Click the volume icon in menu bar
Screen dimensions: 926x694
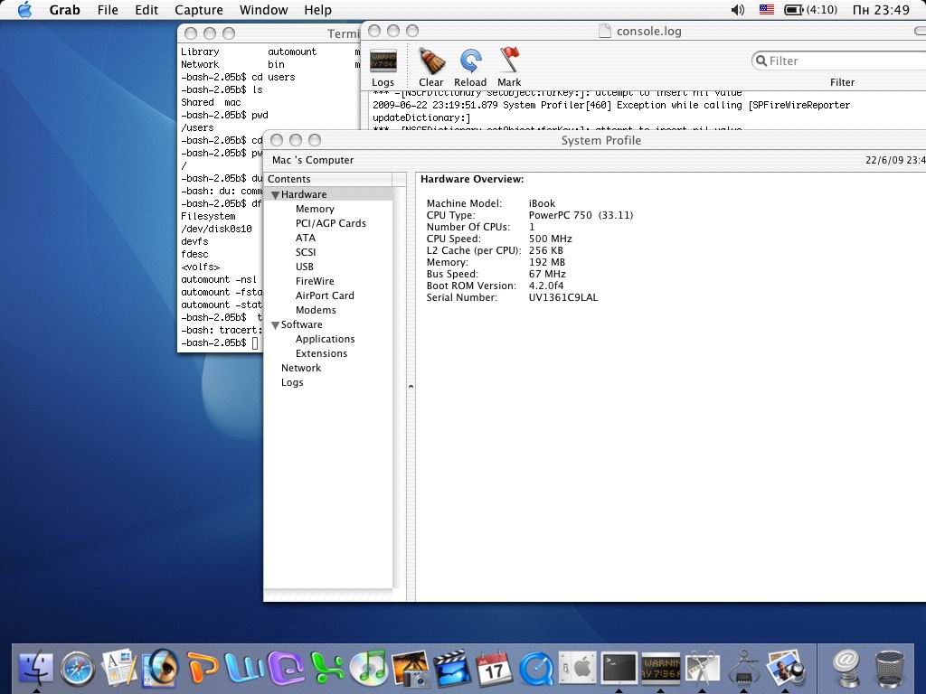(x=738, y=9)
